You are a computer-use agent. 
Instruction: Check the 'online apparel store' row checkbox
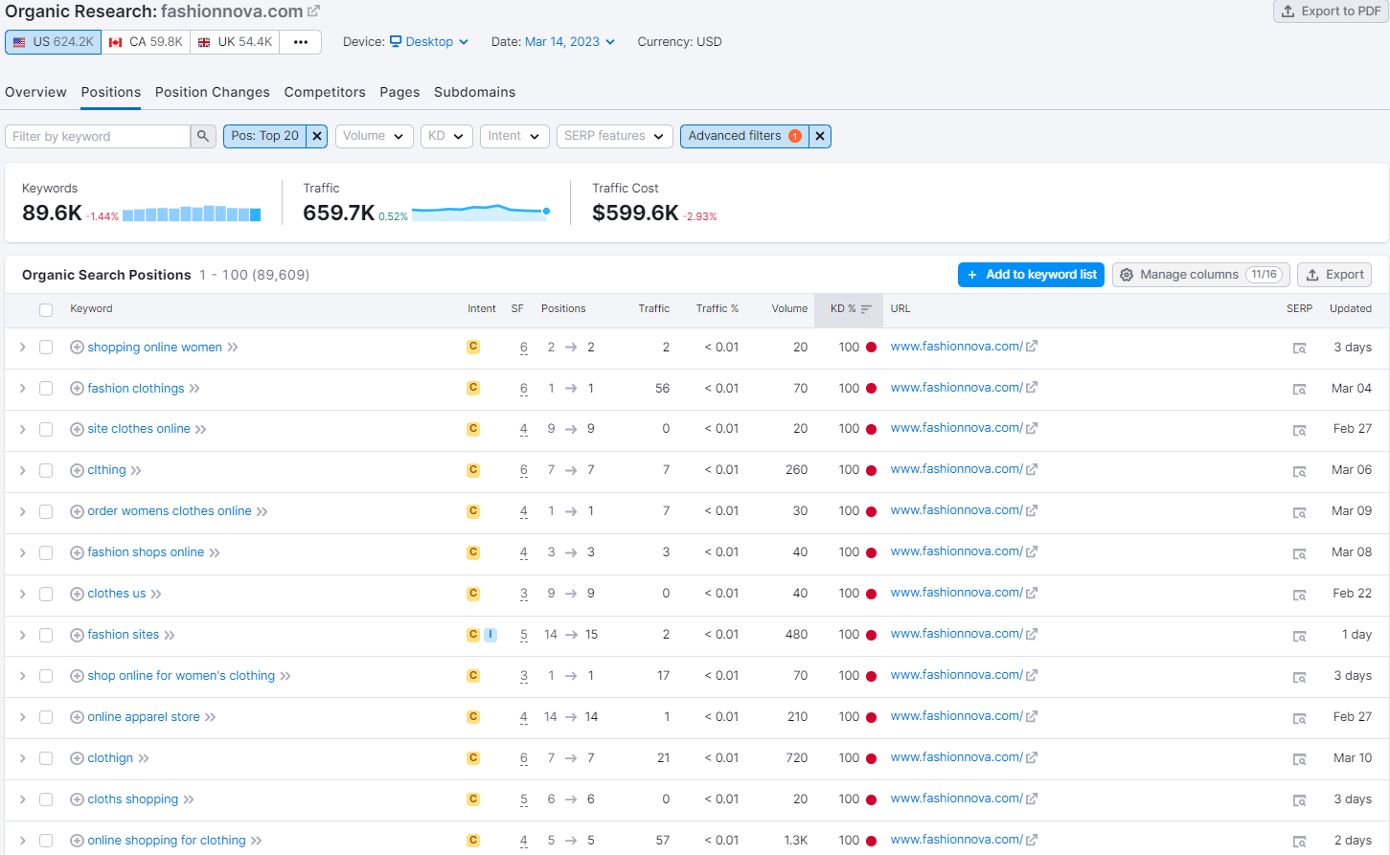tap(46, 717)
